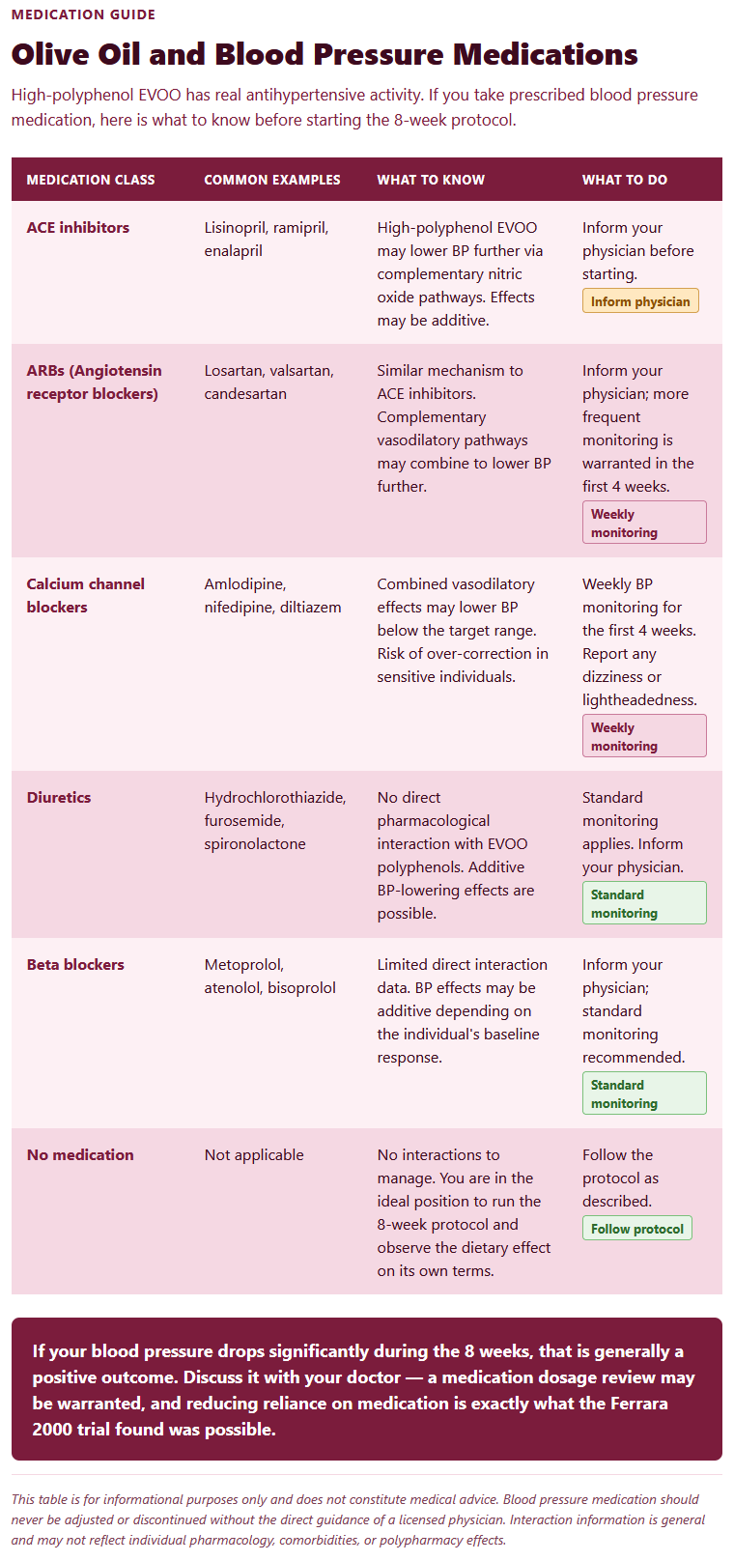Click Standard monitoring badge in Diuretics row
Viewport: 734px width, 1561px height.
(x=644, y=903)
